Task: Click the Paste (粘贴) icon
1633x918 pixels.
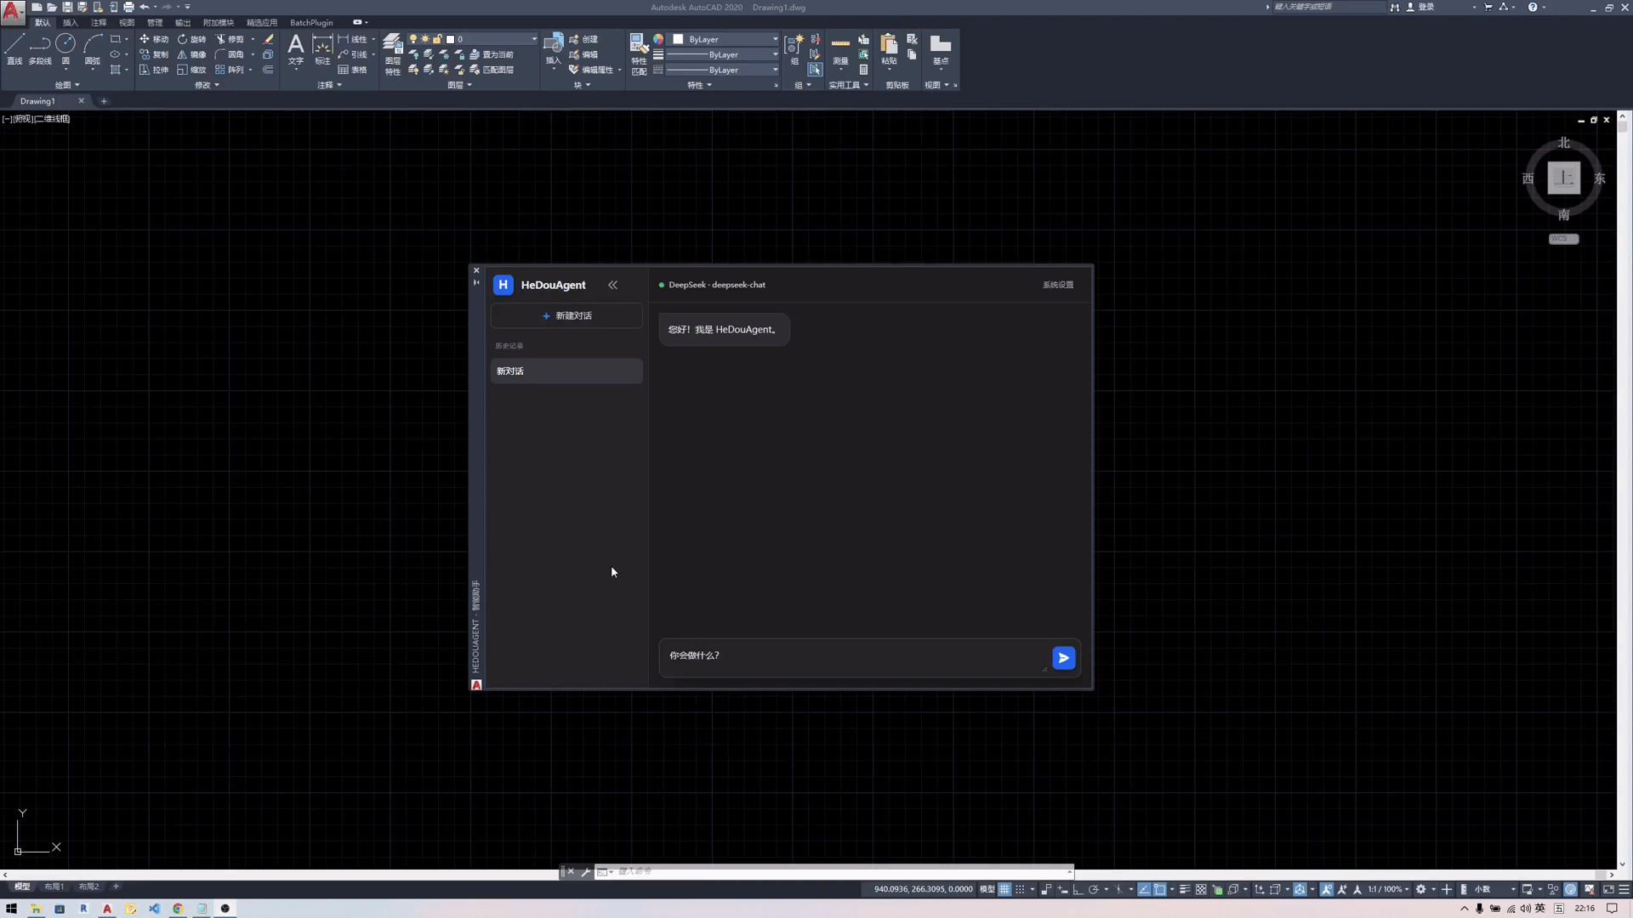Action: (x=889, y=49)
